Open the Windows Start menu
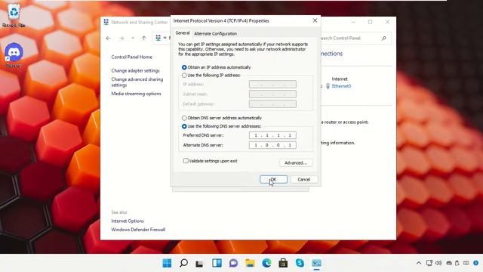 (x=167, y=263)
